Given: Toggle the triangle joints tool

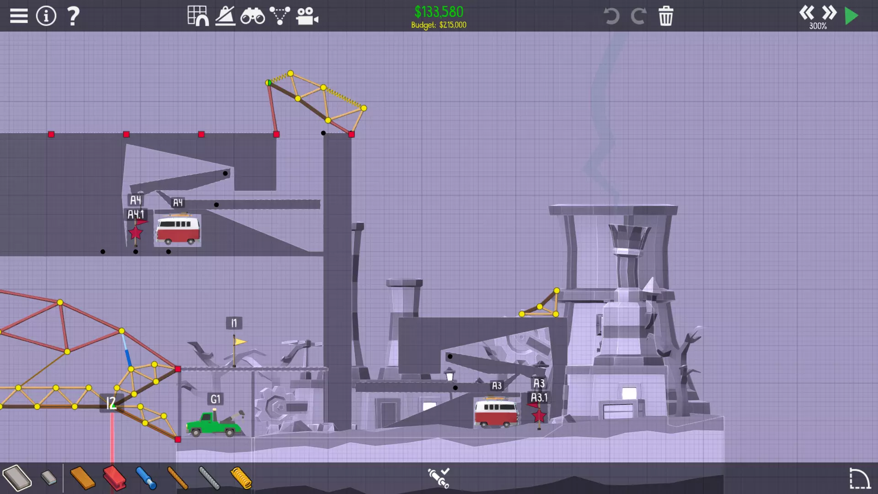Looking at the screenshot, I should point(279,16).
